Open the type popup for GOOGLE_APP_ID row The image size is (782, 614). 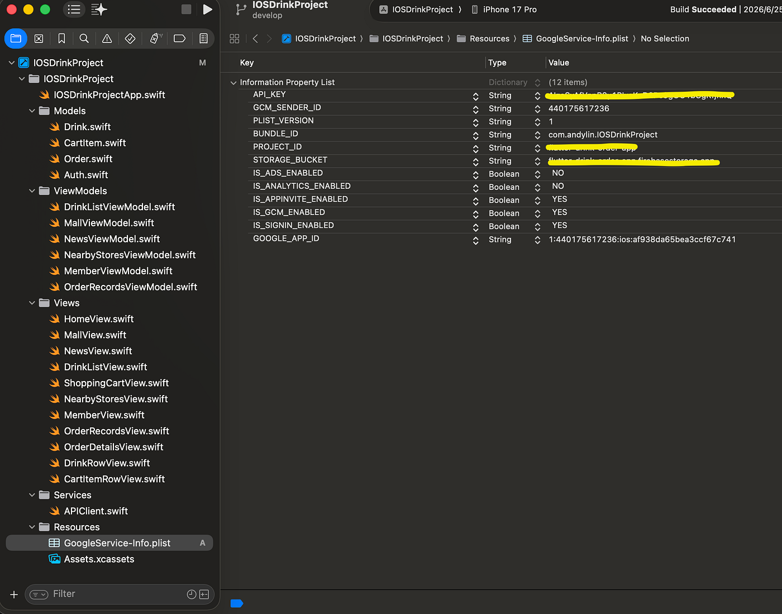coord(537,240)
